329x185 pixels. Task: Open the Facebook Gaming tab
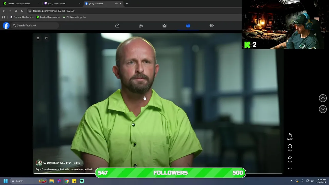212,25
